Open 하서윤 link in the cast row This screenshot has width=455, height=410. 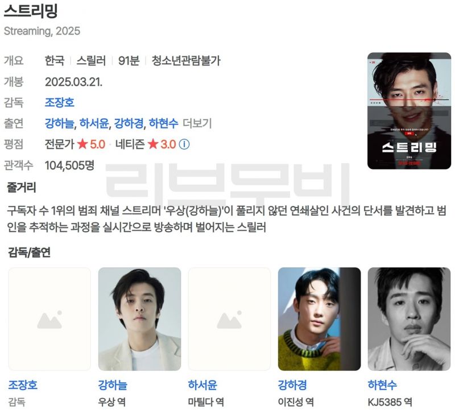[x=94, y=123]
